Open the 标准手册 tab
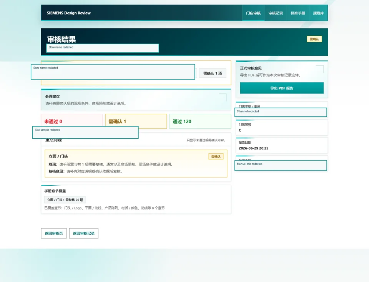The height and width of the screenshot is (282, 369). [298, 13]
